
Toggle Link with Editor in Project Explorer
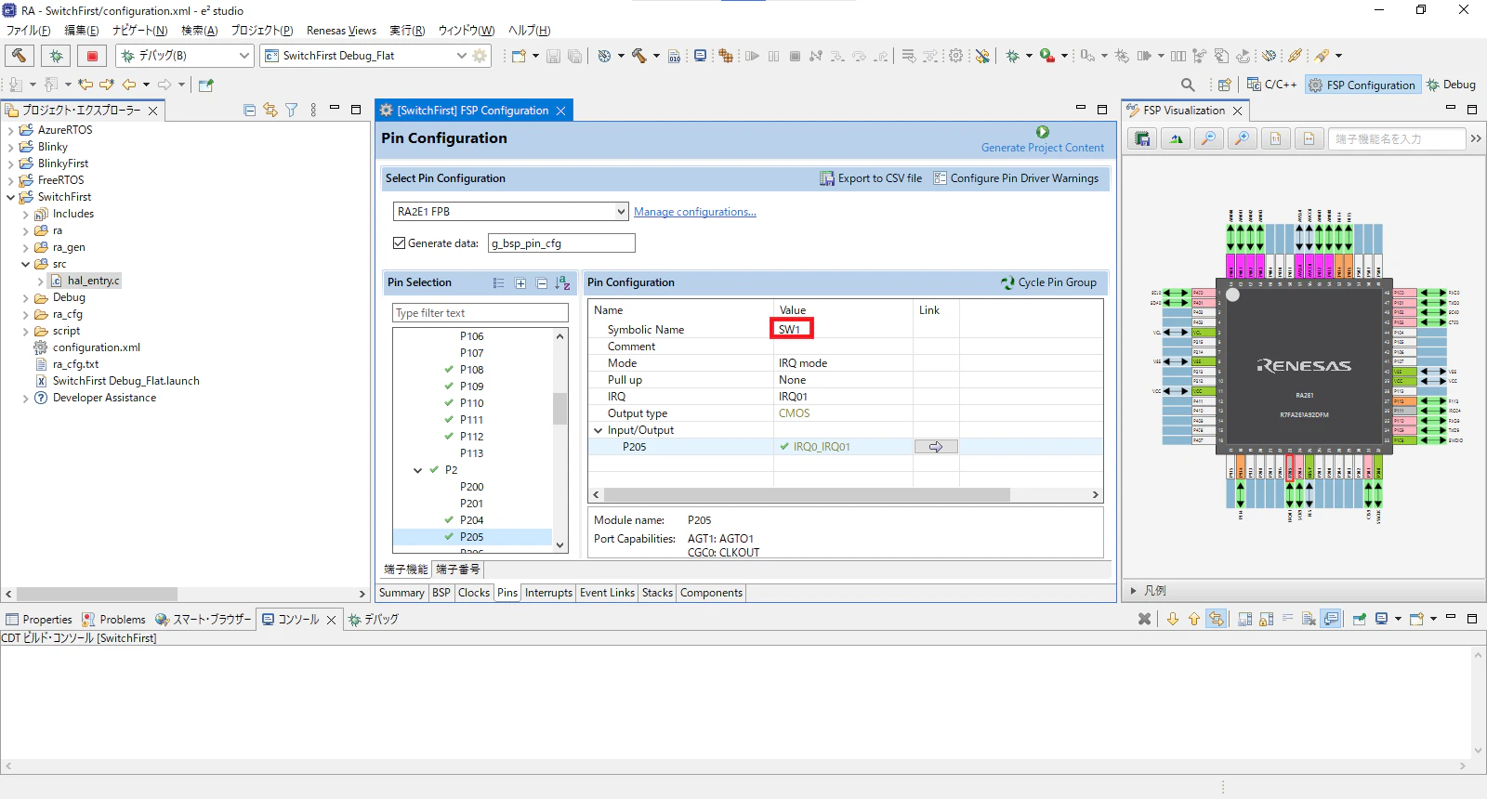point(270,110)
